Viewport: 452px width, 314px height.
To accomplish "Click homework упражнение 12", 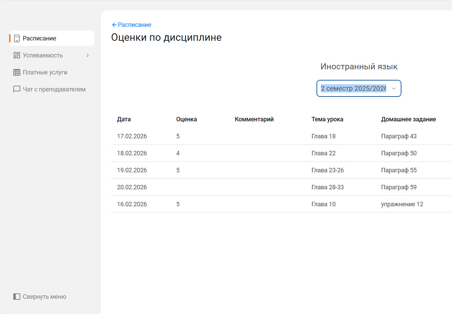I will coord(402,204).
